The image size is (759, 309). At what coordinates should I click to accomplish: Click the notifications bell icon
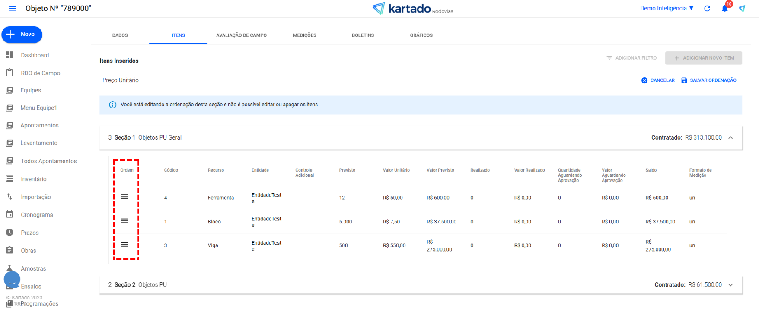[725, 9]
